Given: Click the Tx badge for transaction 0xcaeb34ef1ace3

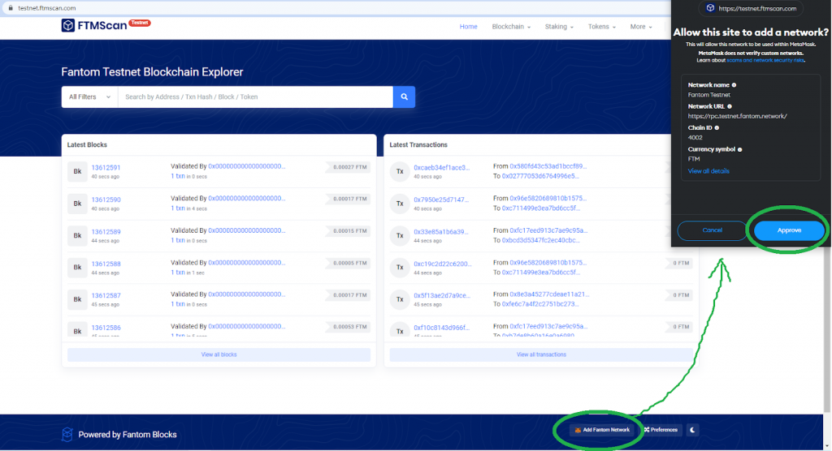Looking at the screenshot, I should (x=400, y=171).
